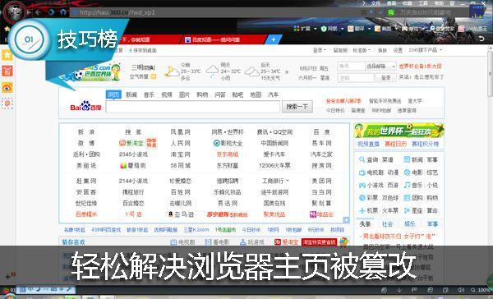Viewport: 493px width, 299px height.
Task: Click the 世界杯 banner image
Action: [x=399, y=131]
